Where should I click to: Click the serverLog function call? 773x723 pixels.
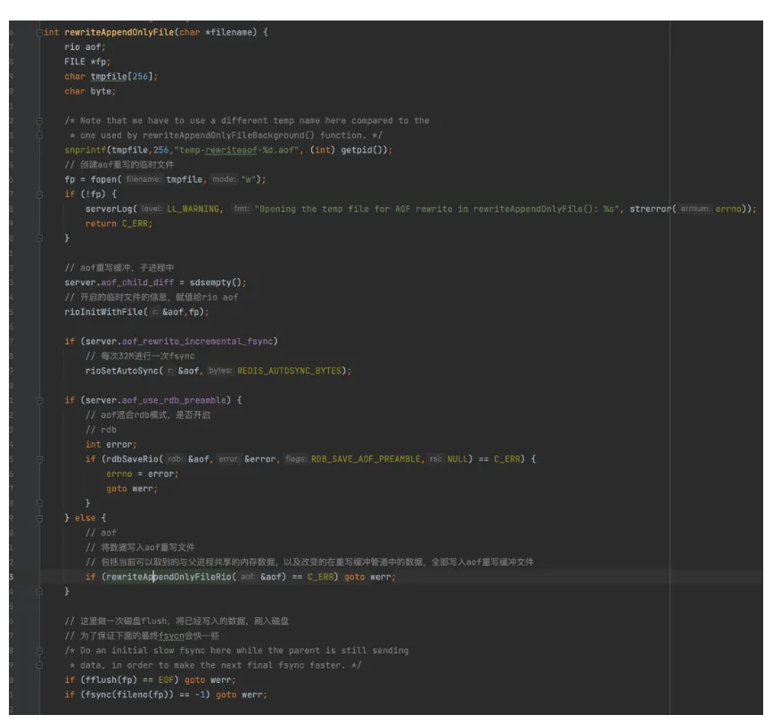(109, 209)
